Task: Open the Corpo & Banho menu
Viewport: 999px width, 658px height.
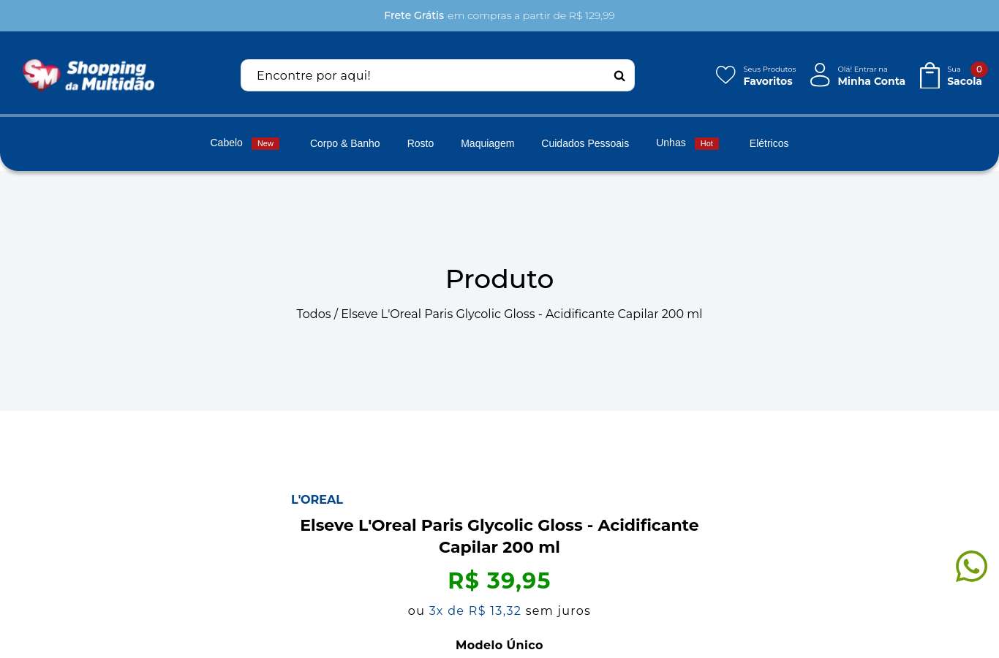Action: click(344, 143)
